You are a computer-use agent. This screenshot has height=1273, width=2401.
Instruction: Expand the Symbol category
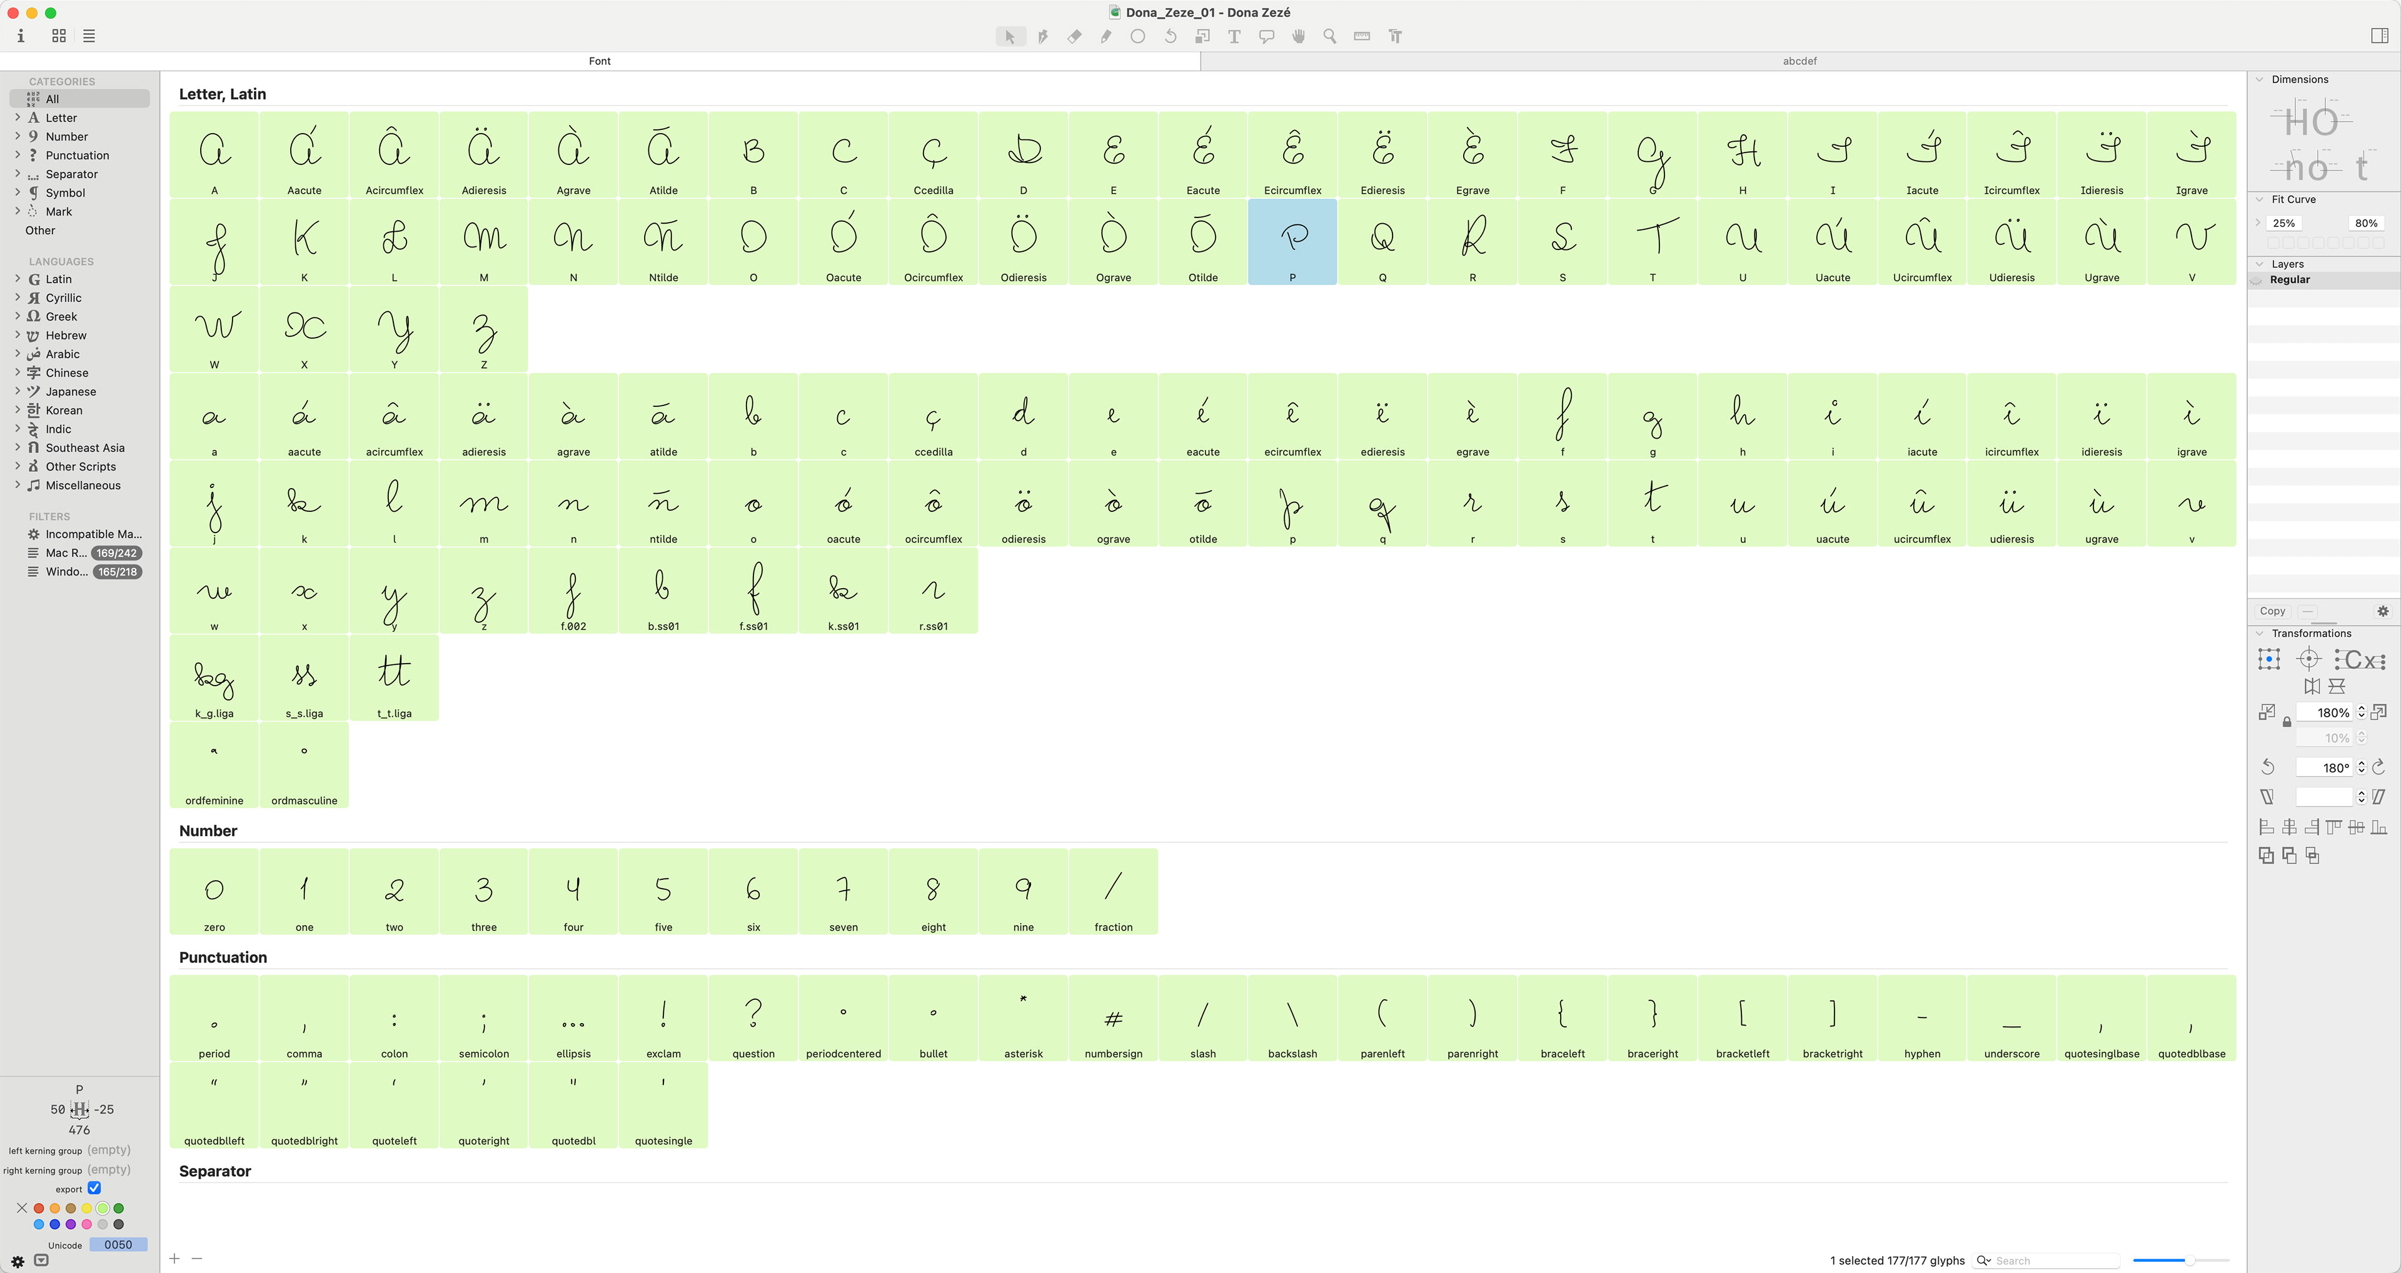click(x=18, y=192)
